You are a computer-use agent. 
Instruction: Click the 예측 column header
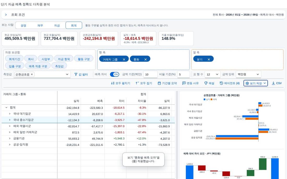93,101
